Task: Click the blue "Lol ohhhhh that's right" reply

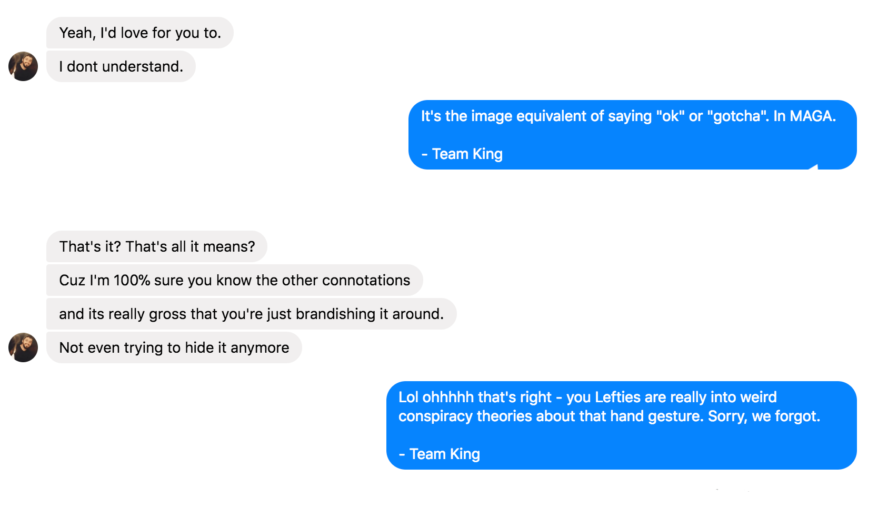Action: 621,425
